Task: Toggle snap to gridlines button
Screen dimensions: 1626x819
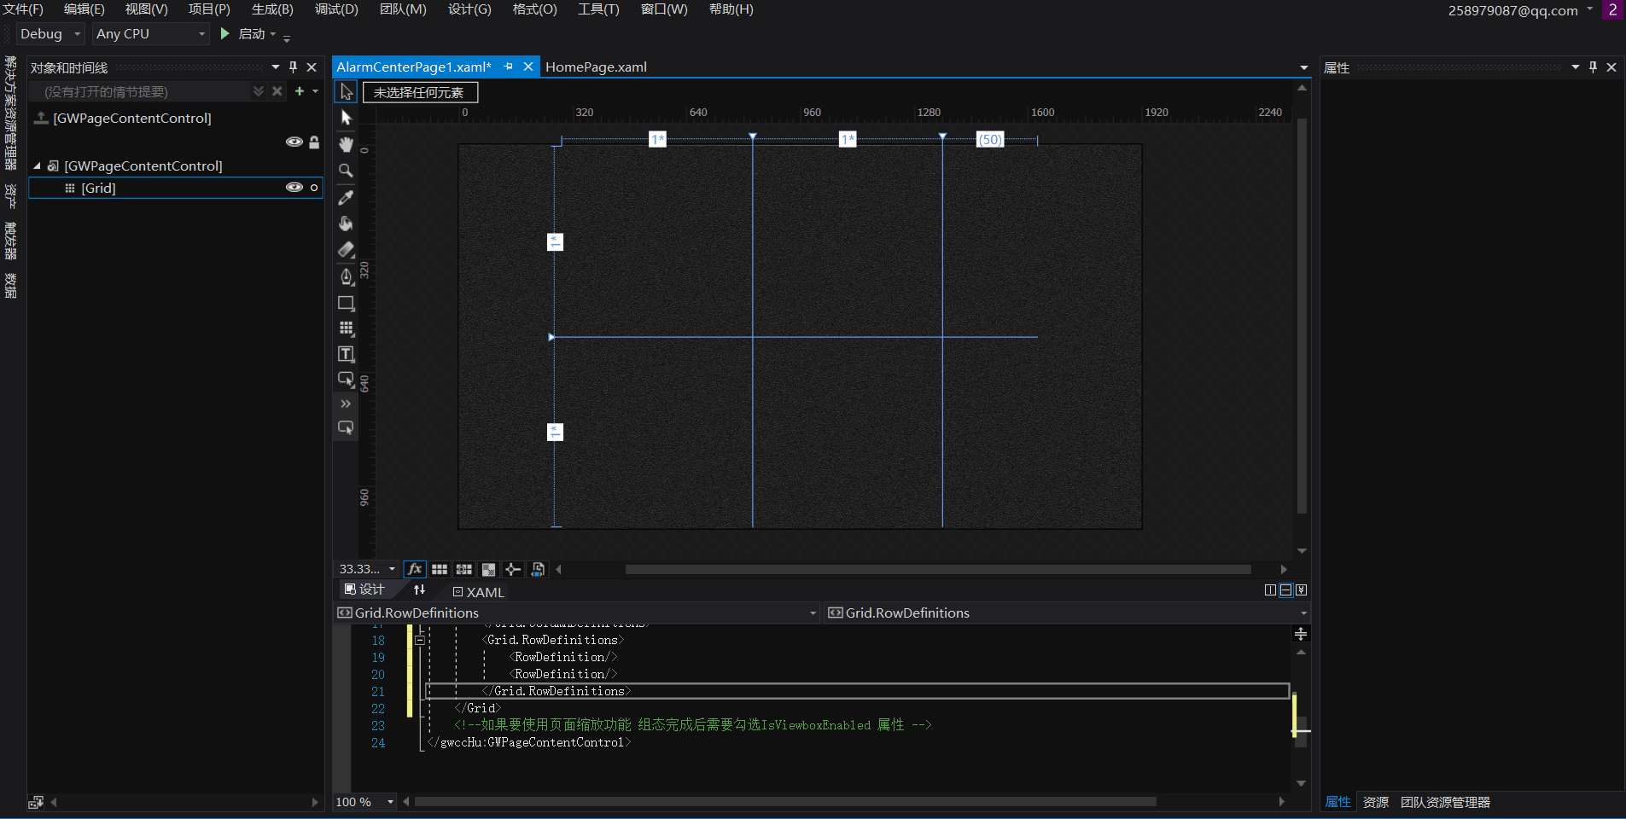Action: 464,569
